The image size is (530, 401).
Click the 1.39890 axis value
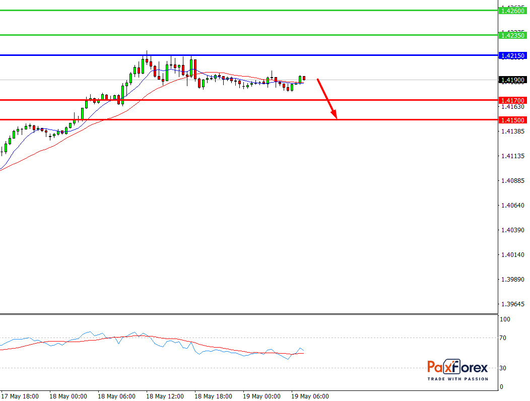513,279
